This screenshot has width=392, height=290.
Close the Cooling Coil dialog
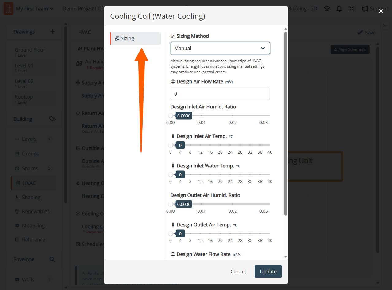pos(381,11)
